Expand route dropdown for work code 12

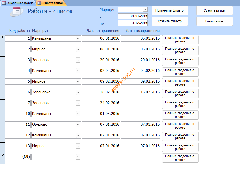(78, 135)
